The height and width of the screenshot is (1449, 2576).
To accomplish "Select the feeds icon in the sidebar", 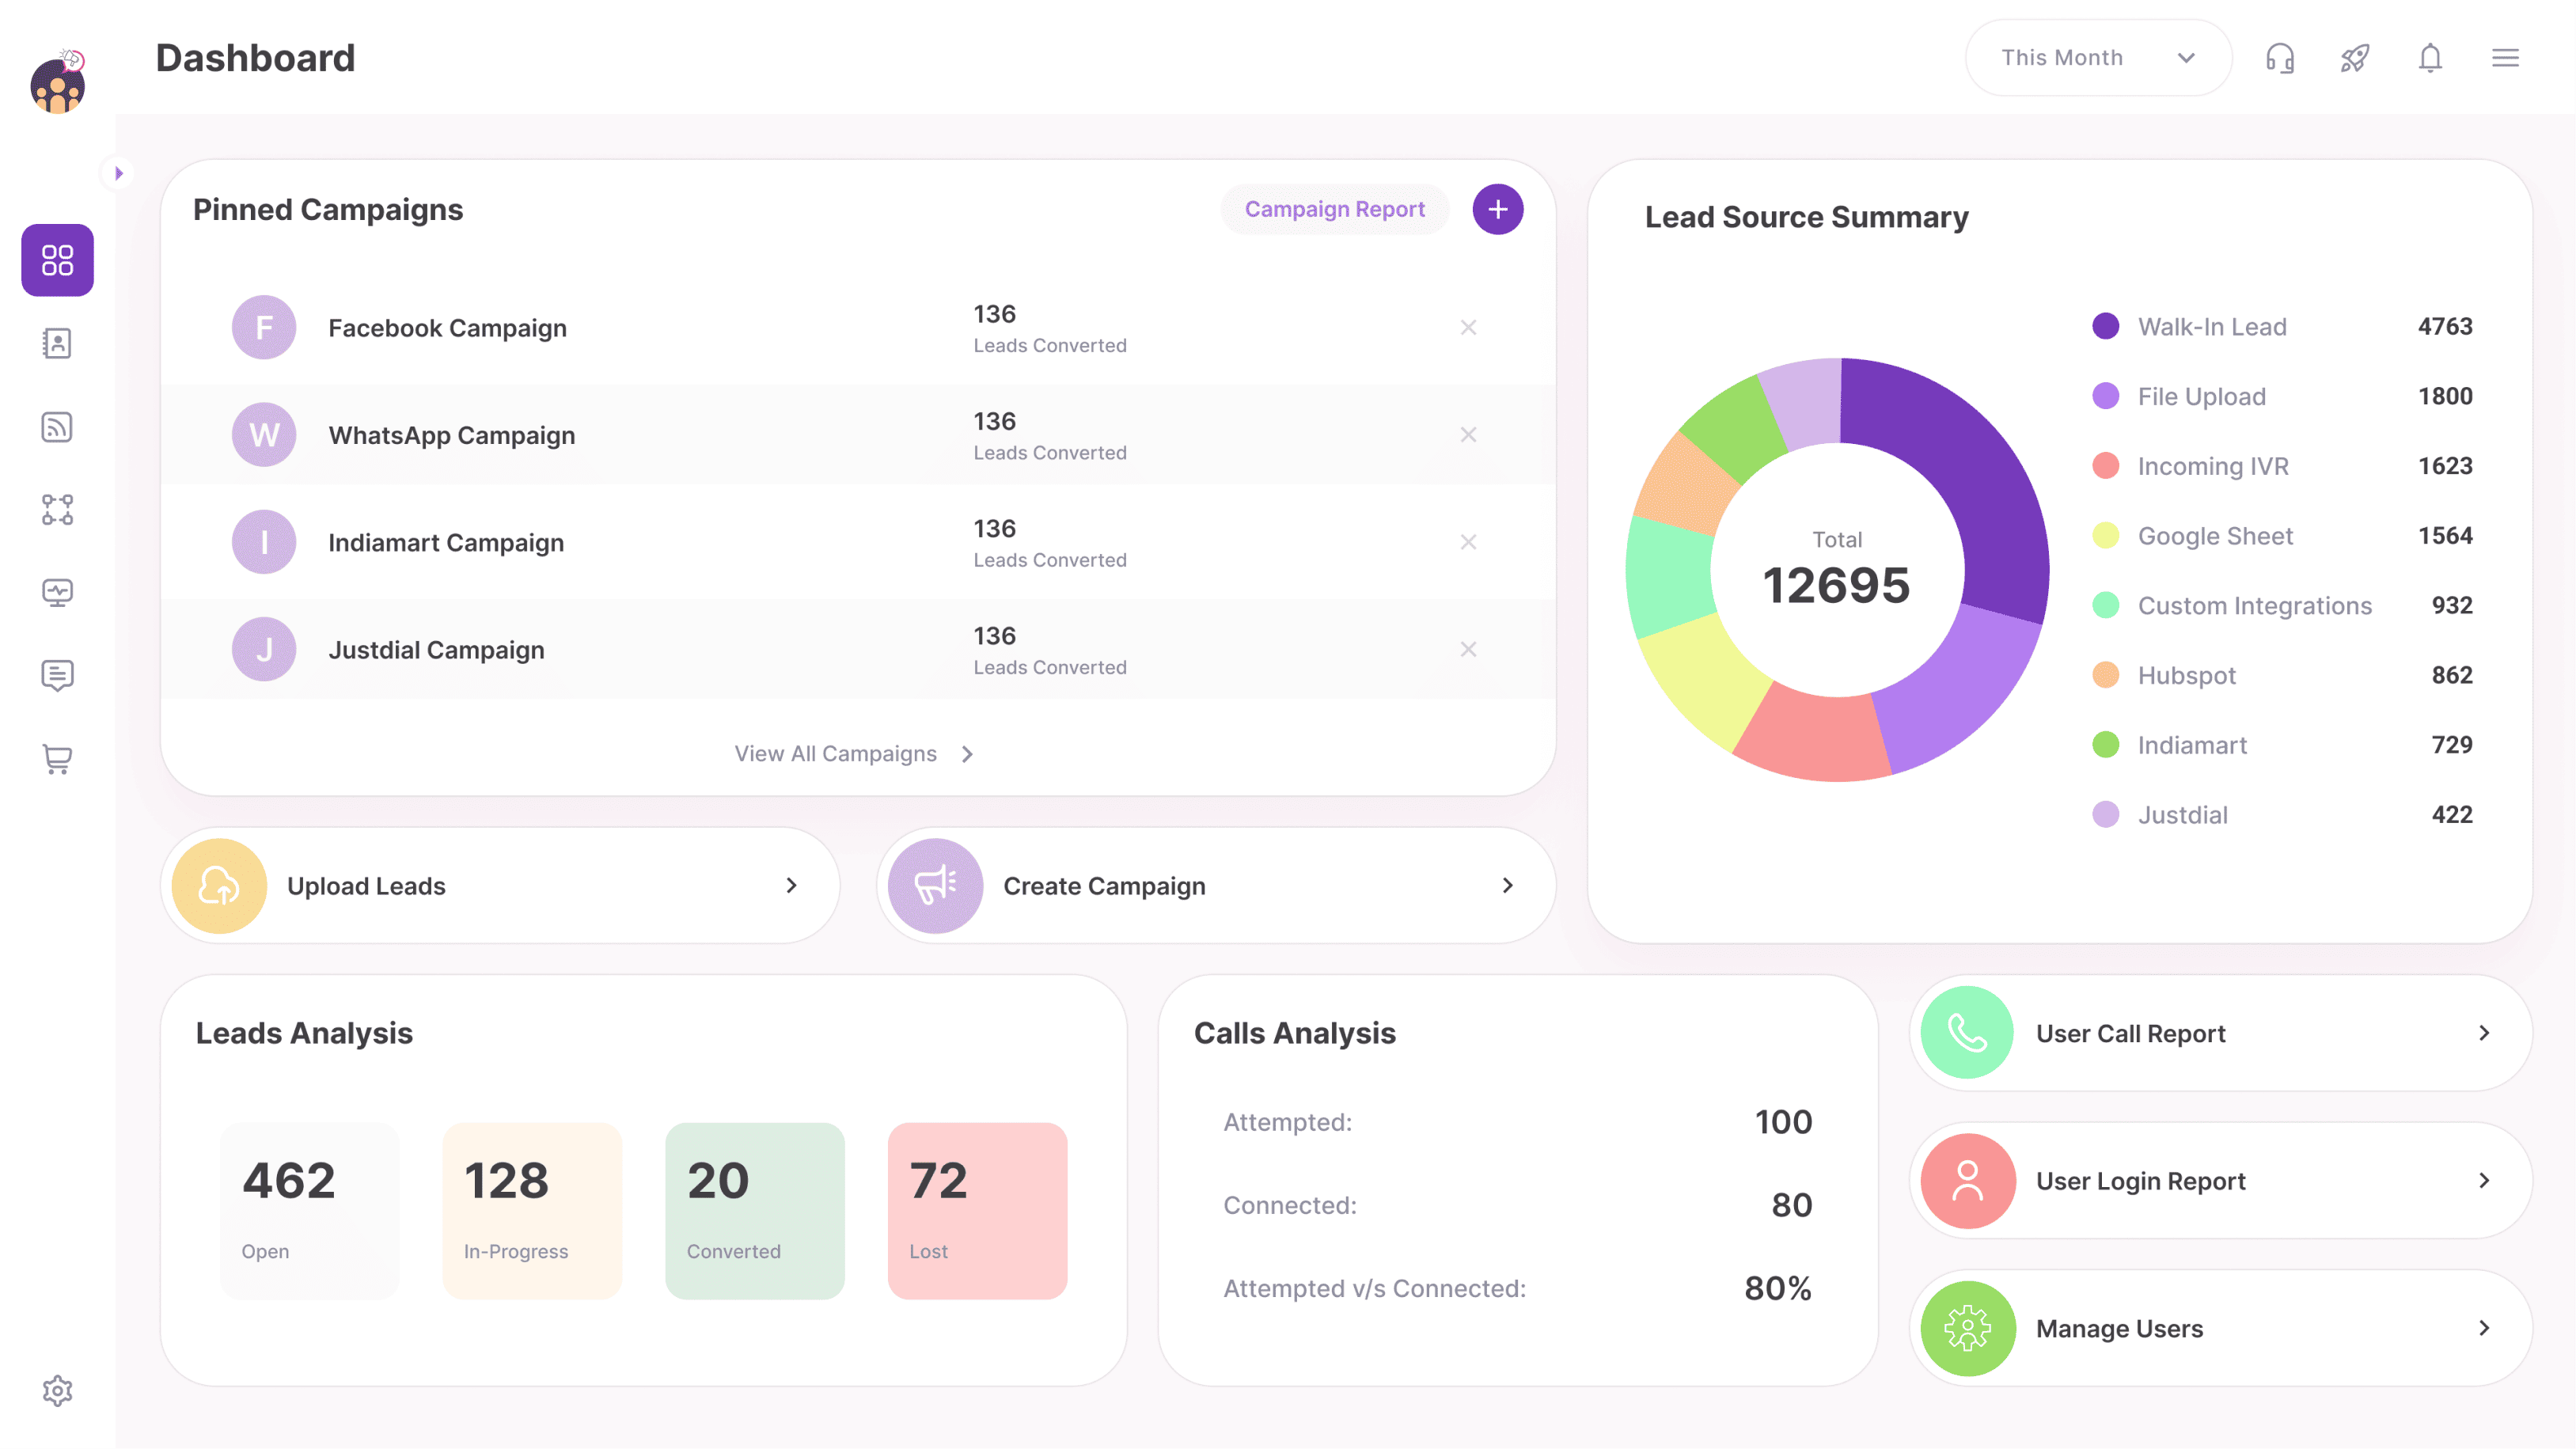I will pos(57,427).
